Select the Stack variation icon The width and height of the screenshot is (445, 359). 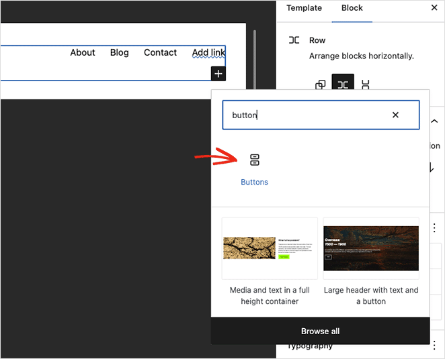point(365,85)
